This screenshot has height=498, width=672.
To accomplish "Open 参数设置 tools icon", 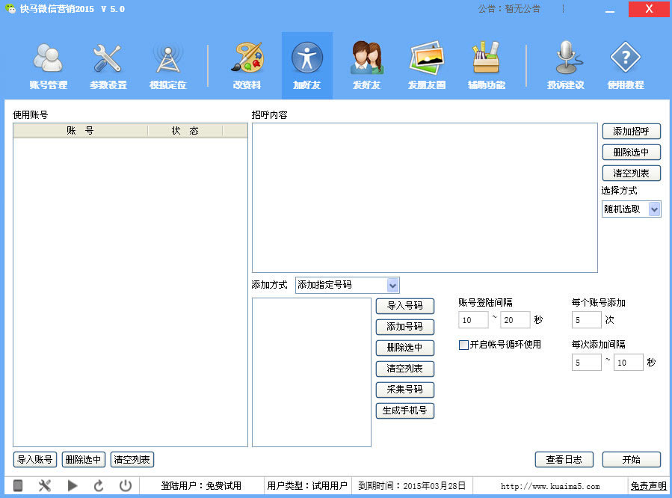I will click(108, 60).
